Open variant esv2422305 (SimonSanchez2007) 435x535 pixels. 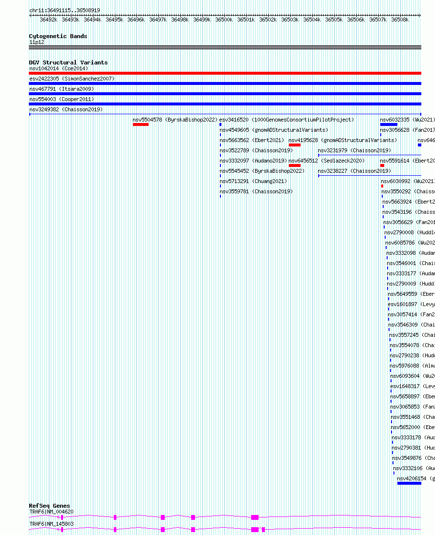pos(72,79)
